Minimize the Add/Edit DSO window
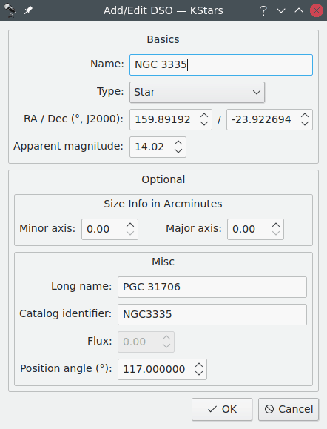The image size is (327, 429). point(281,10)
